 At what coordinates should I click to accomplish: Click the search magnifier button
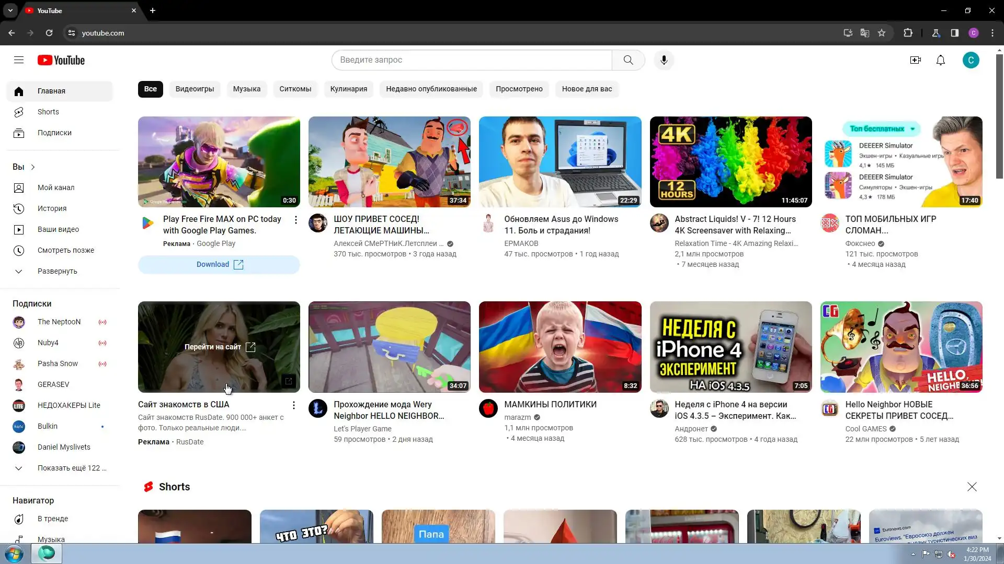point(628,60)
